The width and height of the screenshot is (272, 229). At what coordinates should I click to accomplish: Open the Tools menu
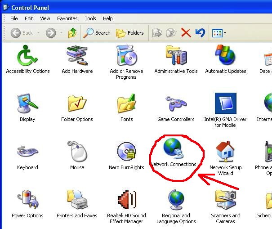click(x=90, y=18)
